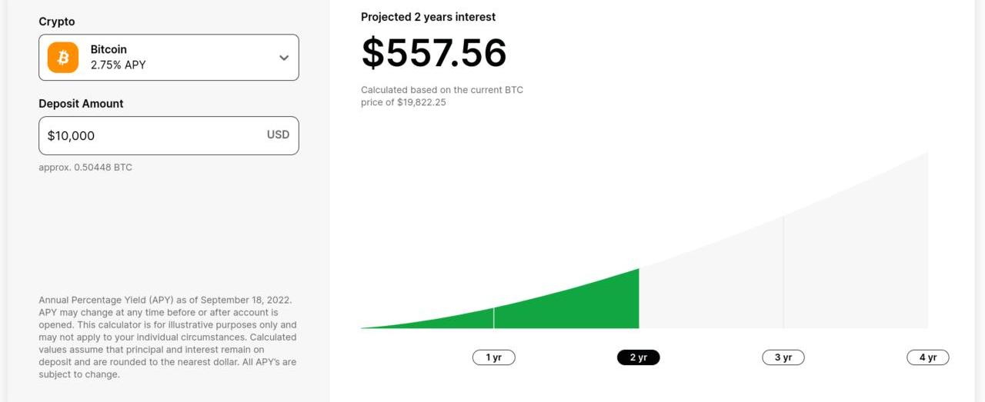Click the Deposit Amount label

(81, 104)
